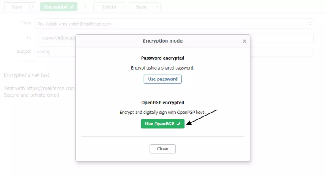Click the Send button
325x177 pixels.
tap(17, 7)
